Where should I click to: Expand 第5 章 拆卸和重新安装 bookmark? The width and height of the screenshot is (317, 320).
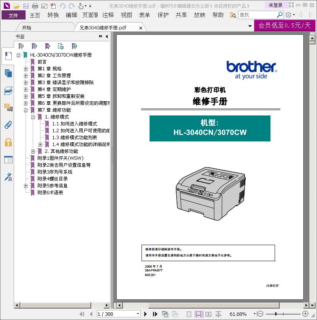[x=26, y=96]
